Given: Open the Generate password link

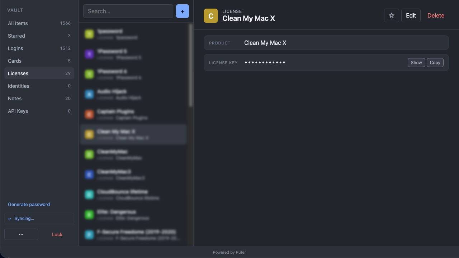Looking at the screenshot, I should click(29, 204).
